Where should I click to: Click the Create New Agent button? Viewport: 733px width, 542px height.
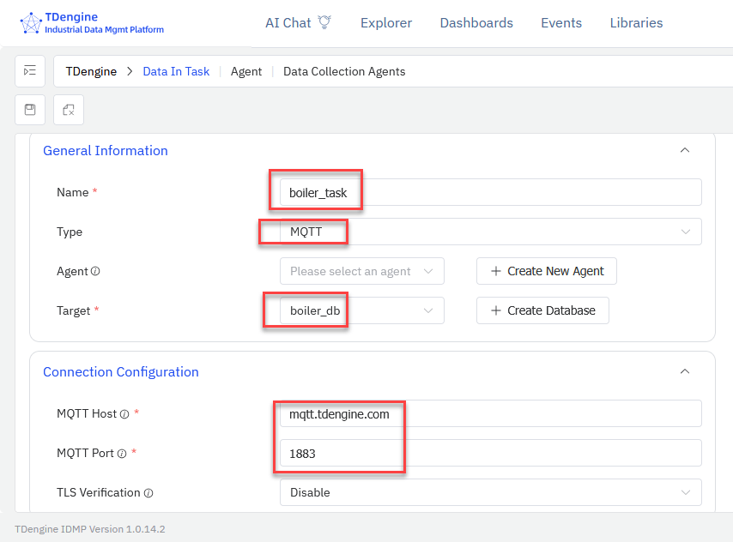(x=546, y=271)
